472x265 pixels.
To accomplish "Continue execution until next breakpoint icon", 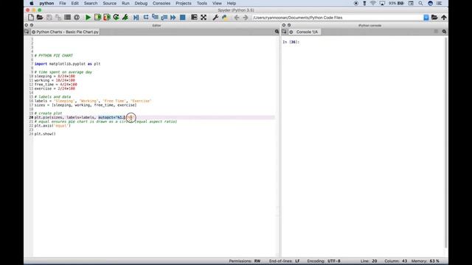I will tap(173, 18).
